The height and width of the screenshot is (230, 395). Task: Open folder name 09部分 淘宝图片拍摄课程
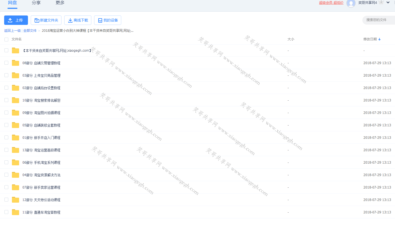(x=42, y=113)
